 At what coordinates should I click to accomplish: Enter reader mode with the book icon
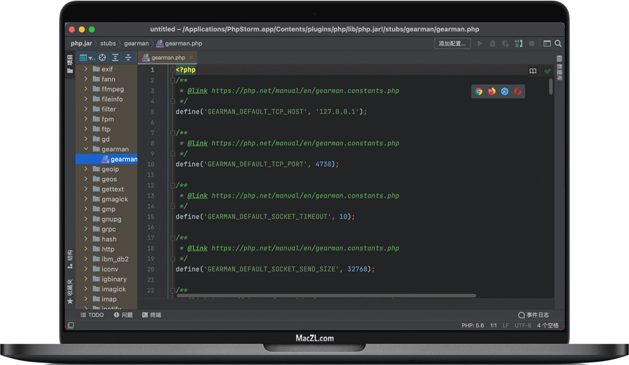tap(533, 70)
